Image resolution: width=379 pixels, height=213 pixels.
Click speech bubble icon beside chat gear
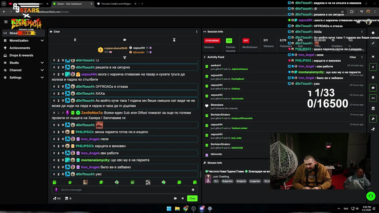[175, 199]
